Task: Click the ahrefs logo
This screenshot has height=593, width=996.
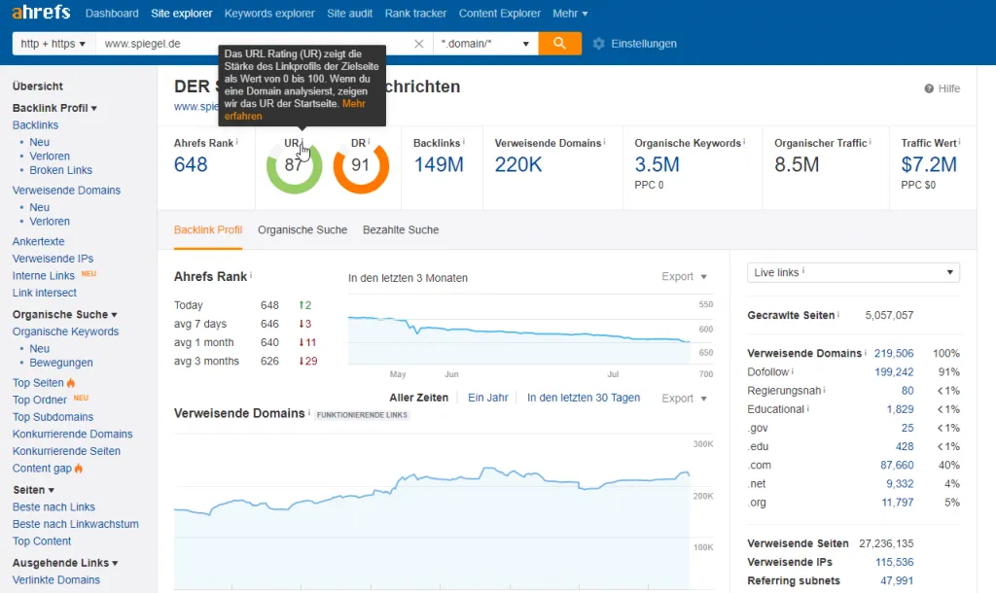Action: (x=41, y=12)
